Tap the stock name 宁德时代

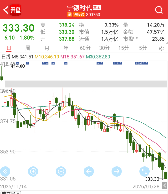coord(79,8)
